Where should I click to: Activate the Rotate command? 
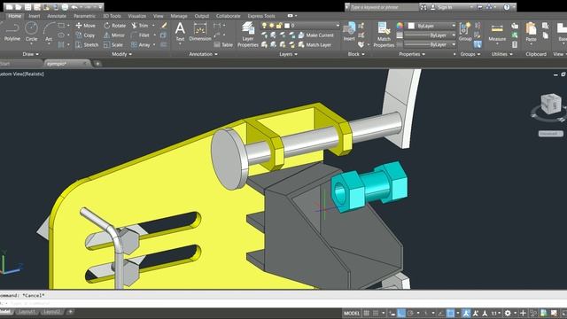coord(114,26)
